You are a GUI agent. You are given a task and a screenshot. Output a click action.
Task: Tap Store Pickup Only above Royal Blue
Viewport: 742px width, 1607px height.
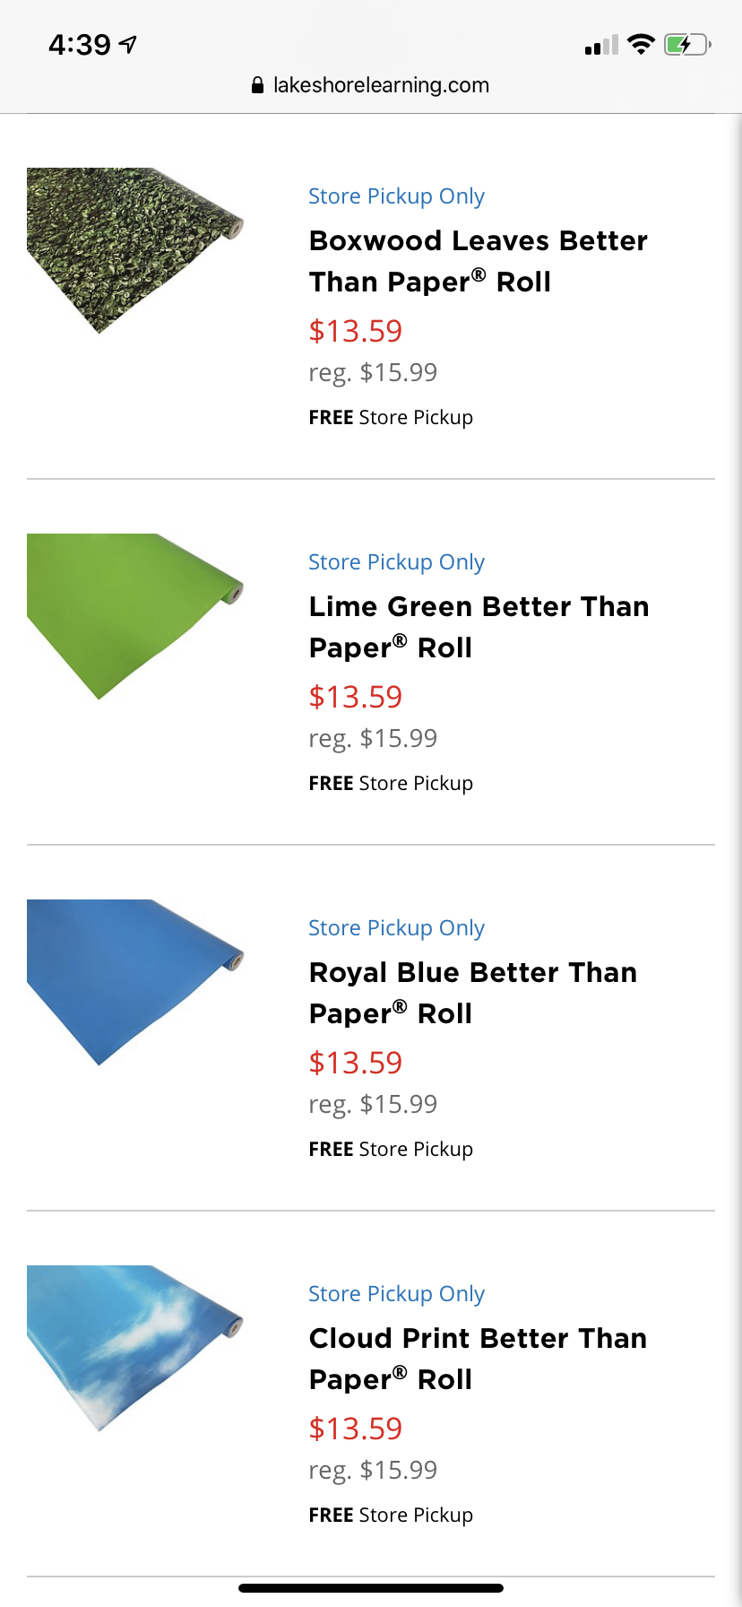tap(396, 928)
